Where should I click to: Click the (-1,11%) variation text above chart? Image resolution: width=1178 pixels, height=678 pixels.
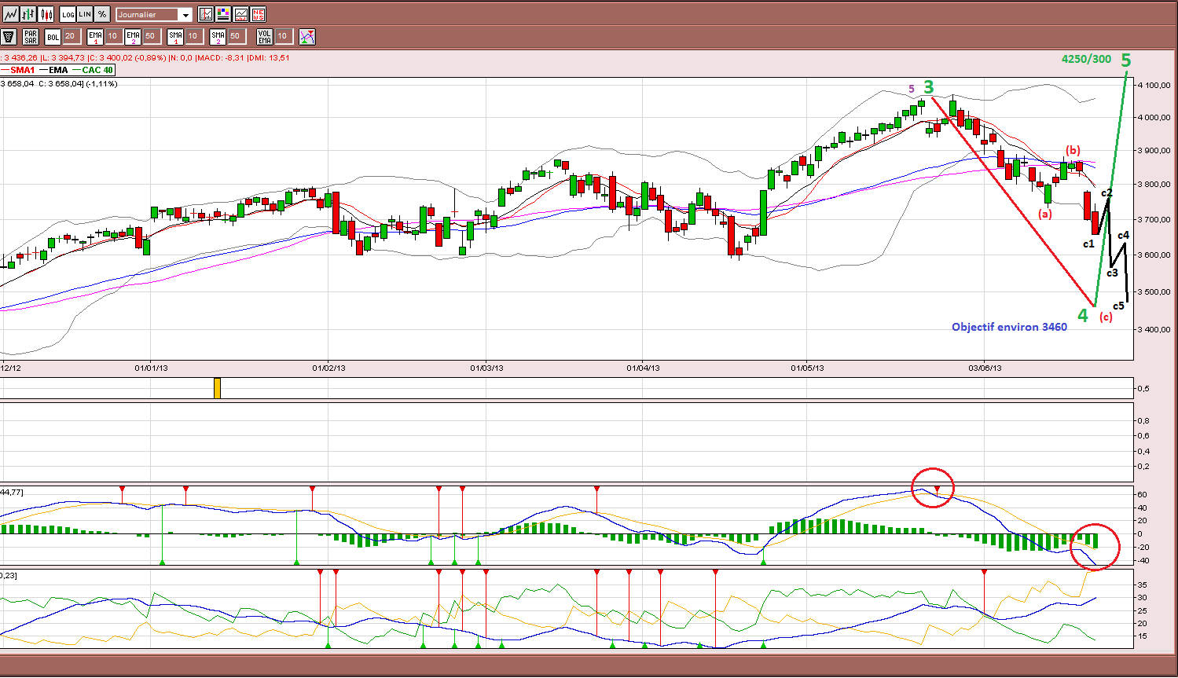(101, 83)
